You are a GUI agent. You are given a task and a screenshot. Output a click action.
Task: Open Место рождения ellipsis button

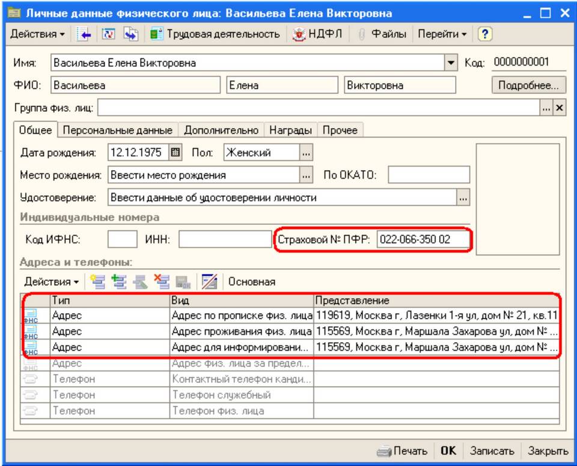pyautogui.click(x=306, y=175)
